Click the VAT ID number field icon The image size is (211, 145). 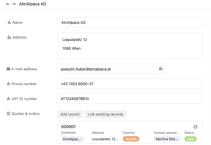[8, 99]
